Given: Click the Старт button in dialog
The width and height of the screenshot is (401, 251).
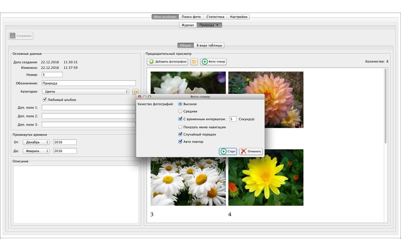Looking at the screenshot, I should coord(228,152).
